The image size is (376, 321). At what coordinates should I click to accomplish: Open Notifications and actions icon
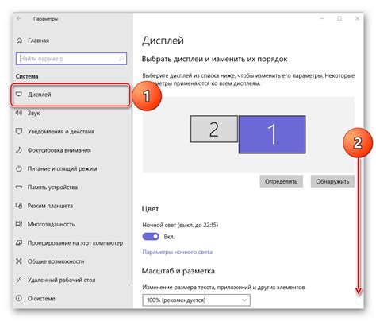pyautogui.click(x=19, y=132)
